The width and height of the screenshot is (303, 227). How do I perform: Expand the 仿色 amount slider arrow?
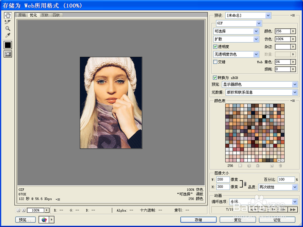(x=293, y=39)
